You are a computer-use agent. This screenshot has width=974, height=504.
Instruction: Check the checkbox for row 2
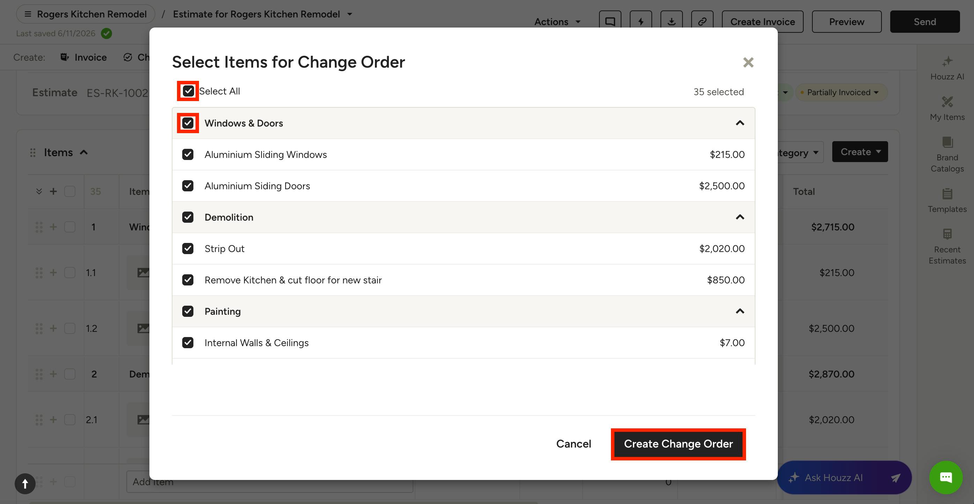click(69, 374)
